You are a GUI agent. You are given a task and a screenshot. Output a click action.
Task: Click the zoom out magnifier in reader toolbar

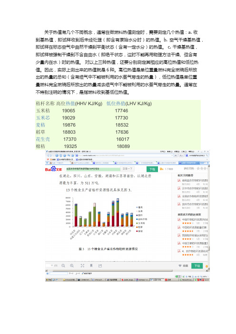(x=63, y=265)
